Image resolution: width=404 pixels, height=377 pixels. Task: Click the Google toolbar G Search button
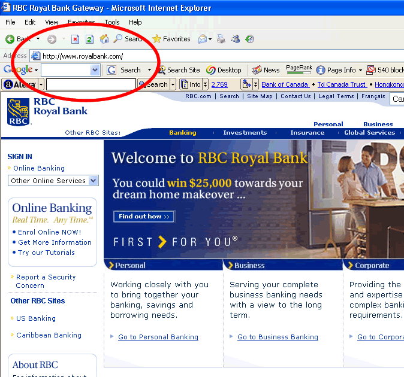pos(124,70)
